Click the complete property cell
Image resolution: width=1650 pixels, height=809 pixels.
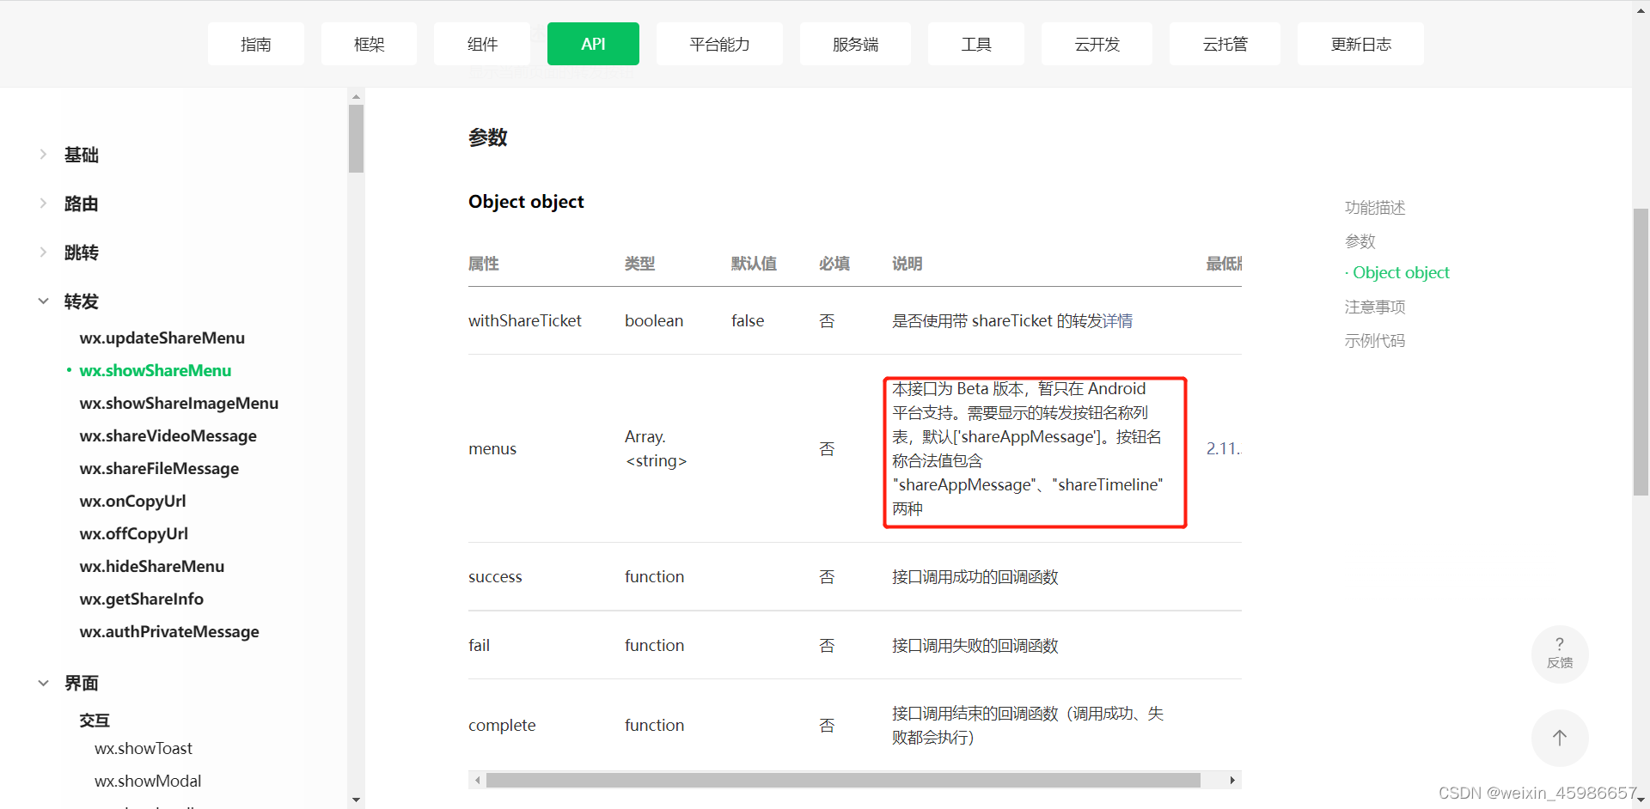(x=502, y=725)
